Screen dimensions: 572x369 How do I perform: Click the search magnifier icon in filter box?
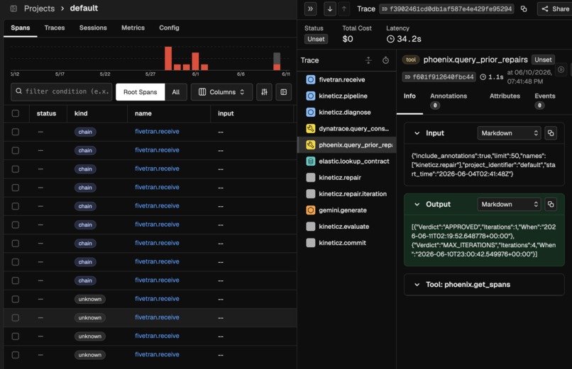(x=18, y=91)
